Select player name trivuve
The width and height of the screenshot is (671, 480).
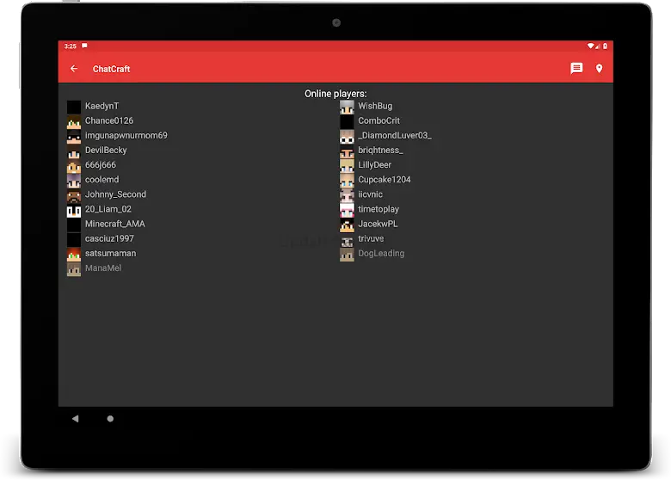(x=371, y=239)
